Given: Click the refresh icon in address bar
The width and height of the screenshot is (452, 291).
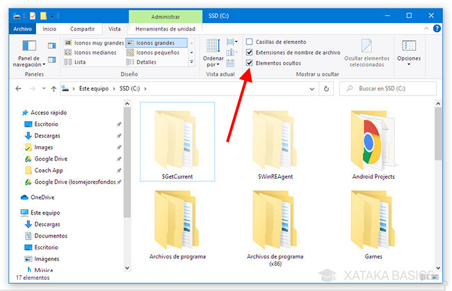Looking at the screenshot, I should [326, 89].
